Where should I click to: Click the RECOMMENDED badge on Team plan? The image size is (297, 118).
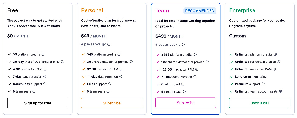200,11
